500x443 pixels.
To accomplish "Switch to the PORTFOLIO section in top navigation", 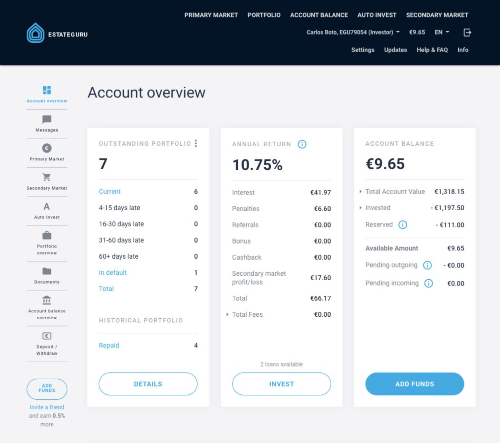I will [x=264, y=15].
